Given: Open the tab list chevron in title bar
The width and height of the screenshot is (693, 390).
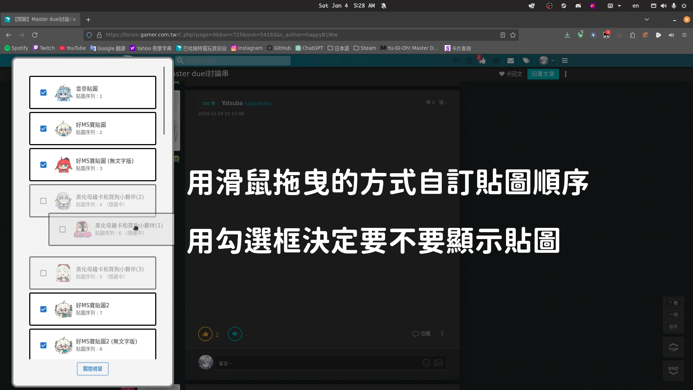Looking at the screenshot, I should [x=647, y=19].
